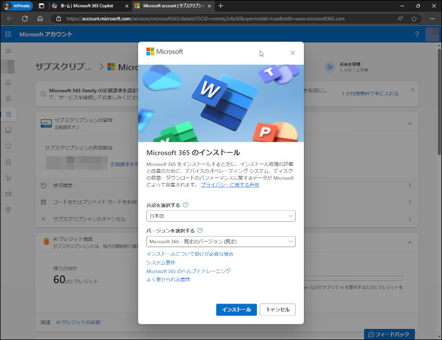Viewport: 442px width, 340px height.
Task: Close the Microsoft 365 install dialog
Action: (293, 53)
